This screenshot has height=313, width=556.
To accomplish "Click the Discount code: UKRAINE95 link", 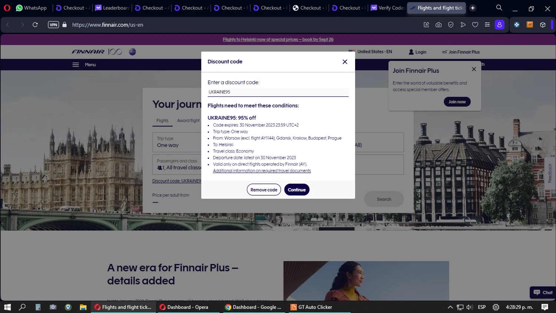I will 176,181.
